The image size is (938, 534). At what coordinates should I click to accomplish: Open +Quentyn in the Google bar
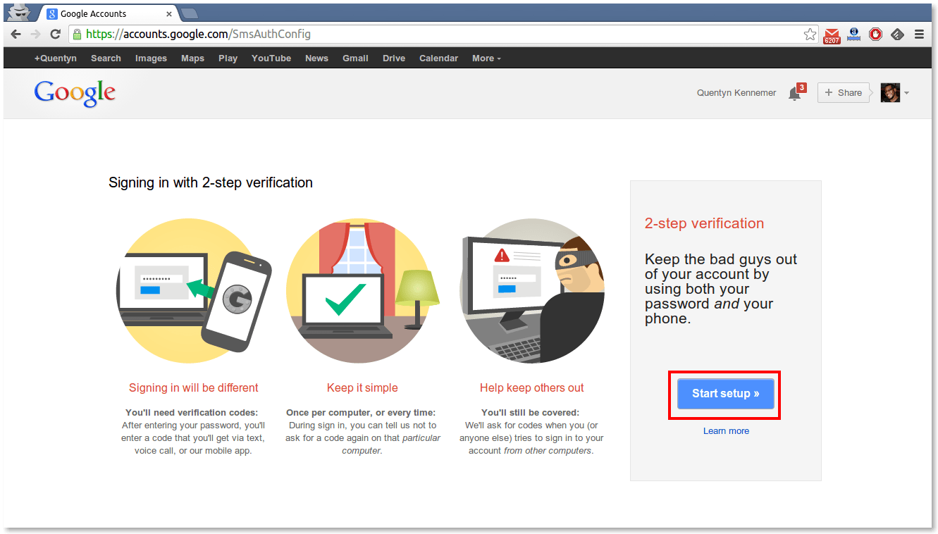(56, 58)
